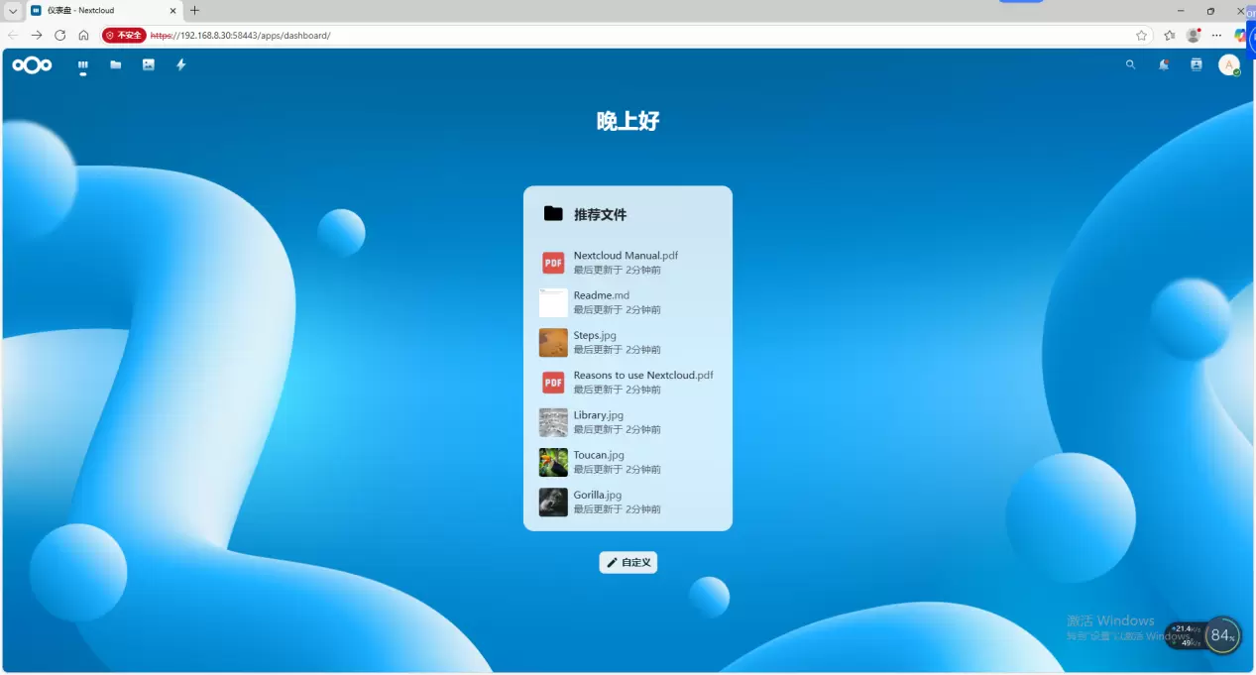Select the Toucan.jpg thumbnail image
This screenshot has height=675, width=1256.
(x=553, y=462)
